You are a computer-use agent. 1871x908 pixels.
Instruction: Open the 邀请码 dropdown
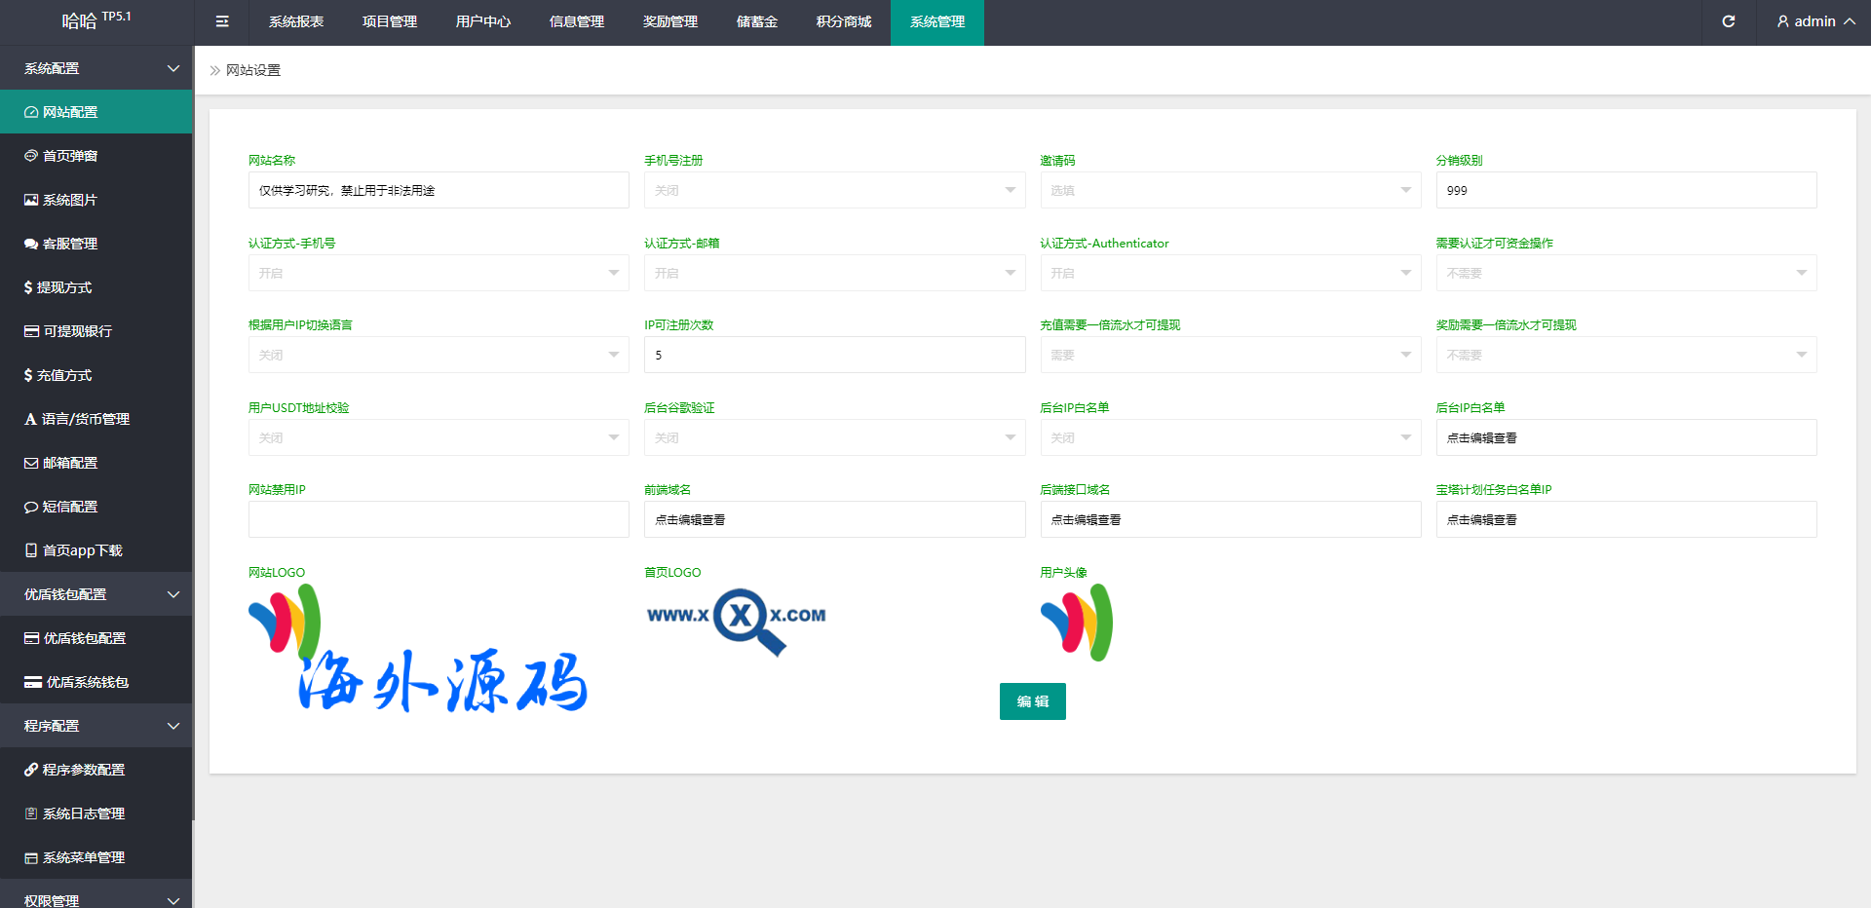tap(1230, 190)
